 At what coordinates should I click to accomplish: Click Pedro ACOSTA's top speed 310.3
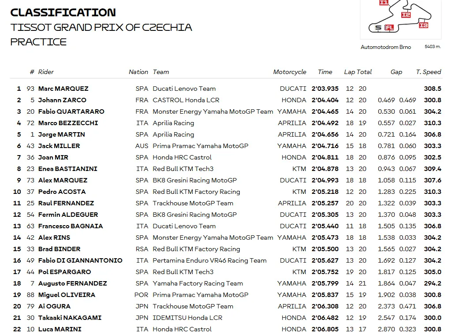tap(433, 192)
